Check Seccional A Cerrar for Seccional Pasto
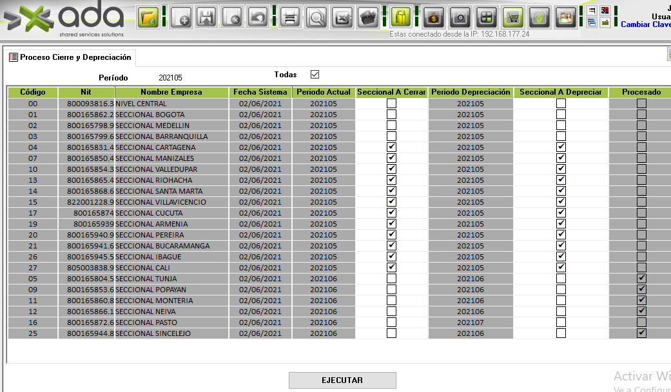The height and width of the screenshot is (392, 671). point(391,322)
